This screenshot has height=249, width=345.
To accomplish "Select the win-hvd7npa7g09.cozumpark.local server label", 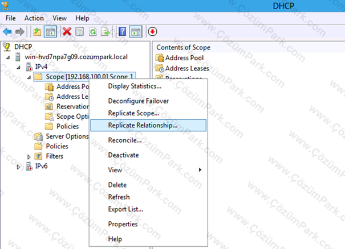I will click(76, 57).
